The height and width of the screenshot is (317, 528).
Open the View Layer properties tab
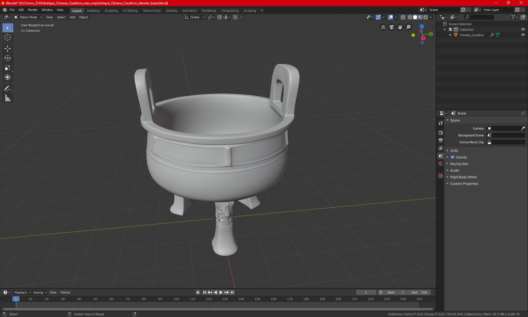pyautogui.click(x=441, y=148)
